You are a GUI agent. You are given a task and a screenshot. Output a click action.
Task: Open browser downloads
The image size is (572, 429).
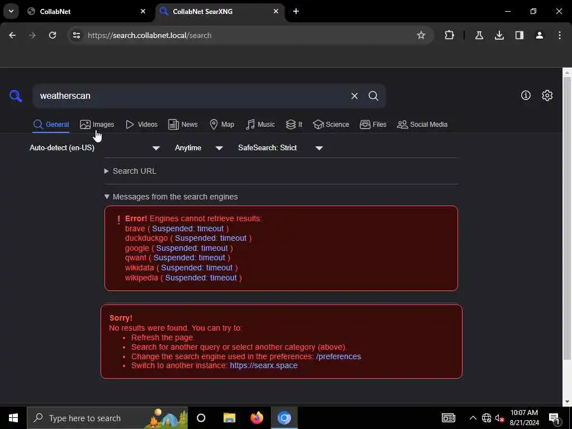point(499,35)
